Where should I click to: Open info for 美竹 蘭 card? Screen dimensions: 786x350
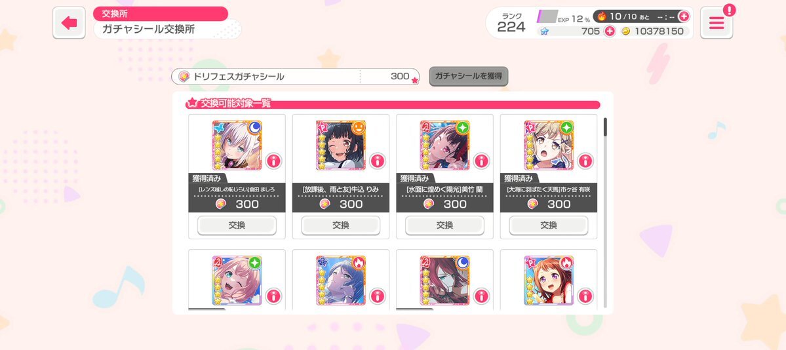481,161
